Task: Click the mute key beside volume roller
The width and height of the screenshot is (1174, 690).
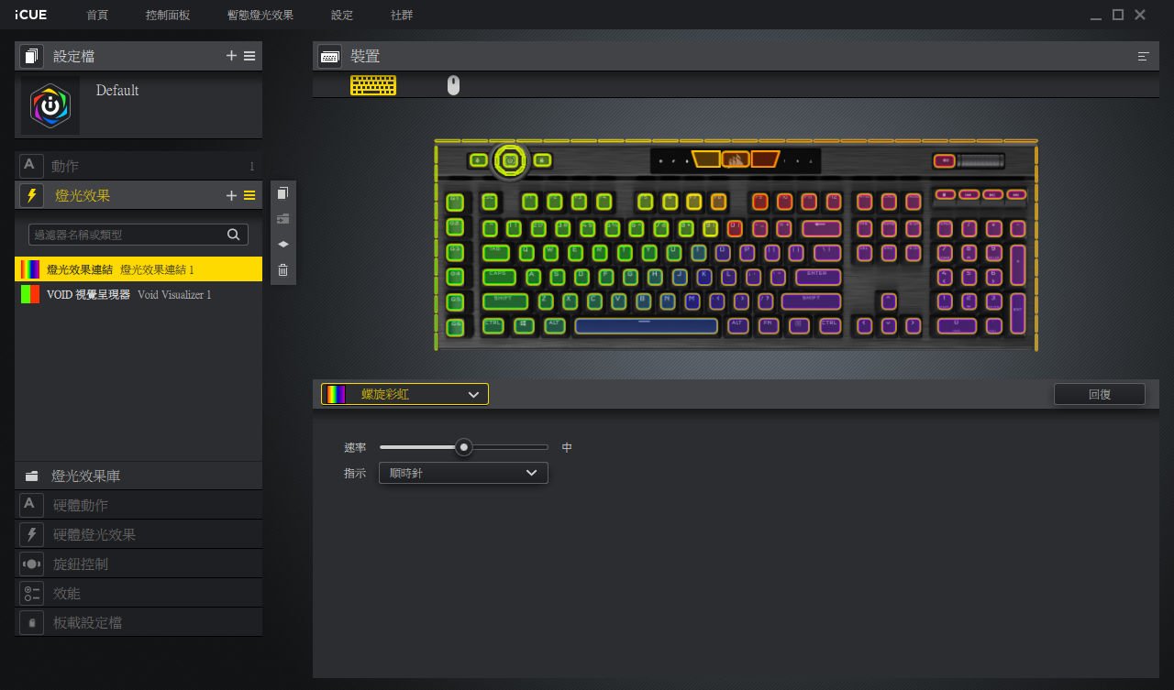Action: pos(945,160)
